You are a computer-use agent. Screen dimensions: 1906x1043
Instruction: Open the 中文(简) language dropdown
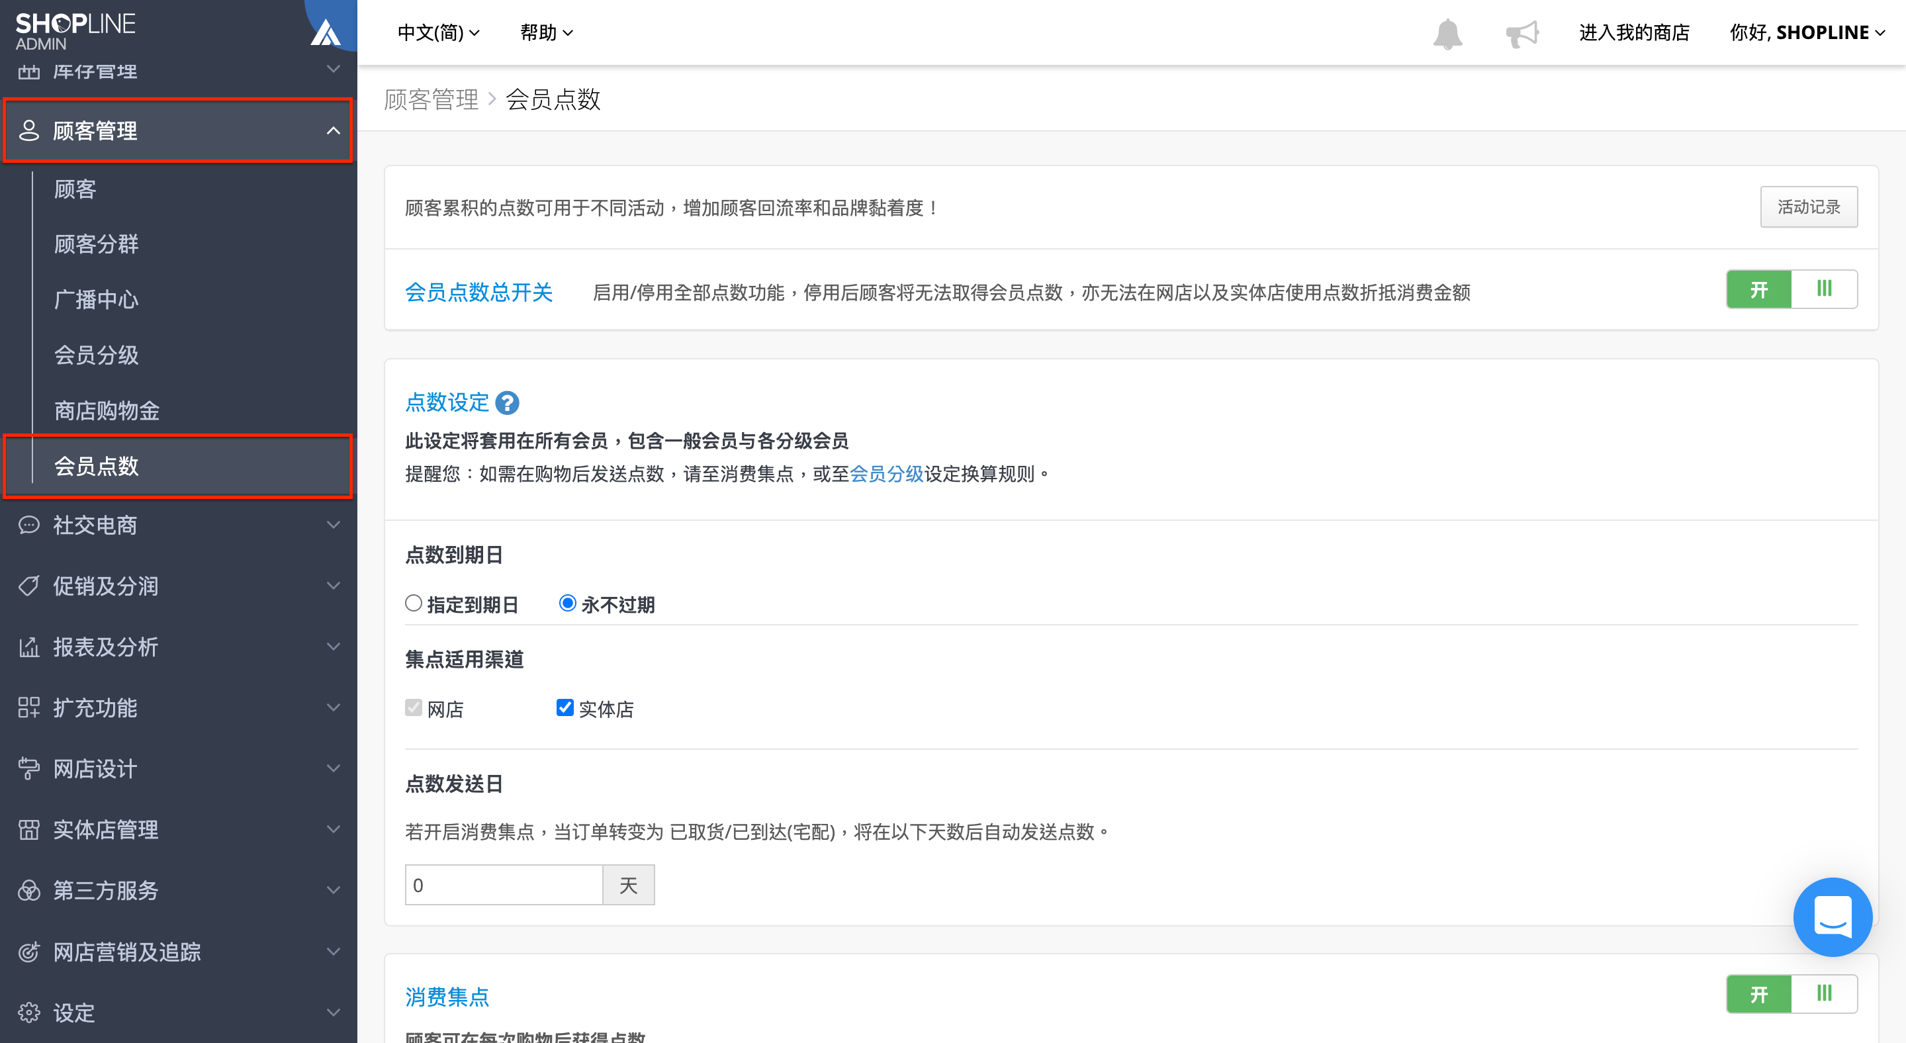point(439,32)
